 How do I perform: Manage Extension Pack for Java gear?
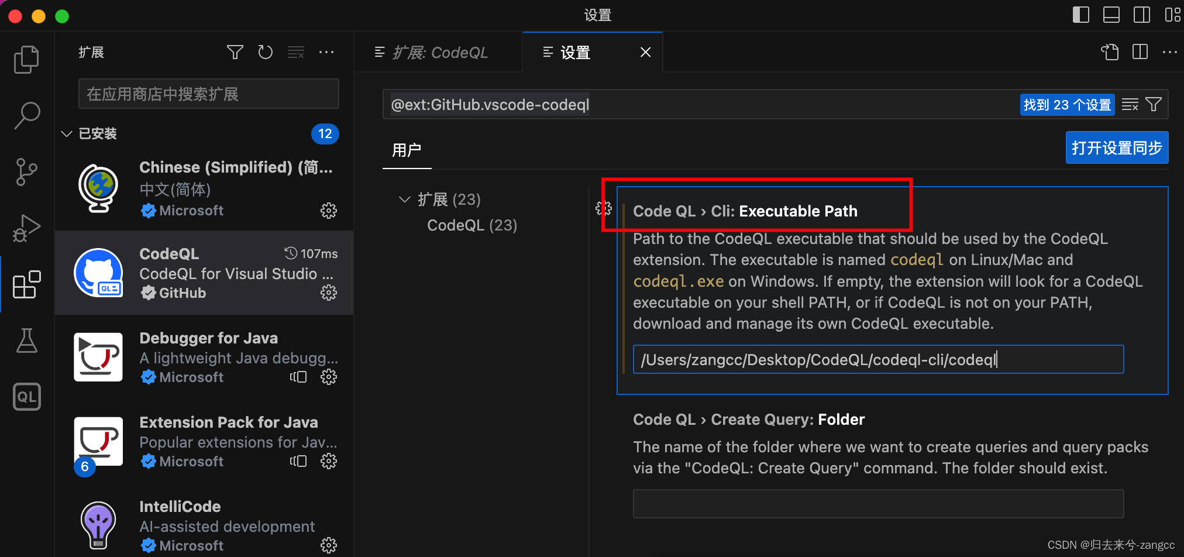pos(329,461)
